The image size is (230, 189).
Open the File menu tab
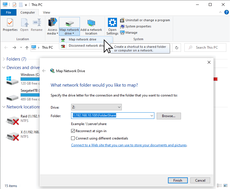[x=8, y=12]
